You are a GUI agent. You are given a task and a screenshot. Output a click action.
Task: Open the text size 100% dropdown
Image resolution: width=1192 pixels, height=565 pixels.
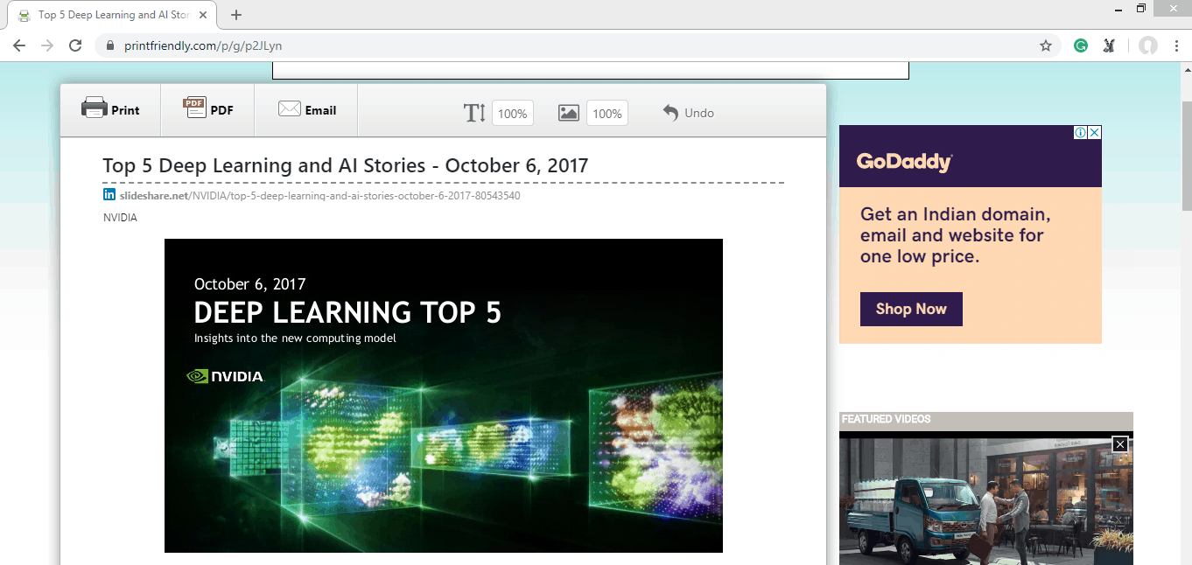point(513,113)
